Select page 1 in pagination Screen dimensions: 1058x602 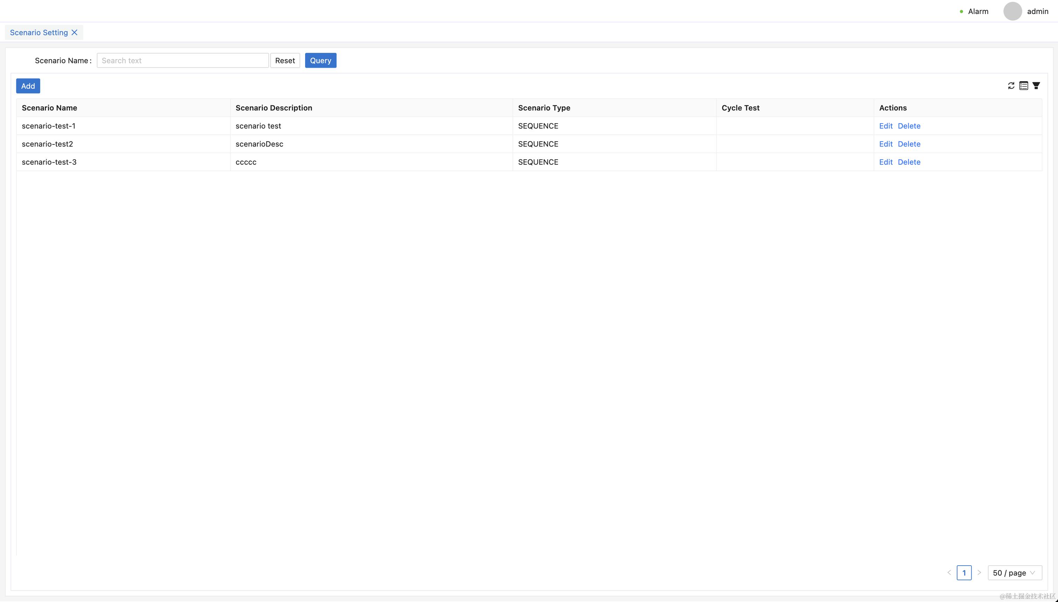[964, 573]
